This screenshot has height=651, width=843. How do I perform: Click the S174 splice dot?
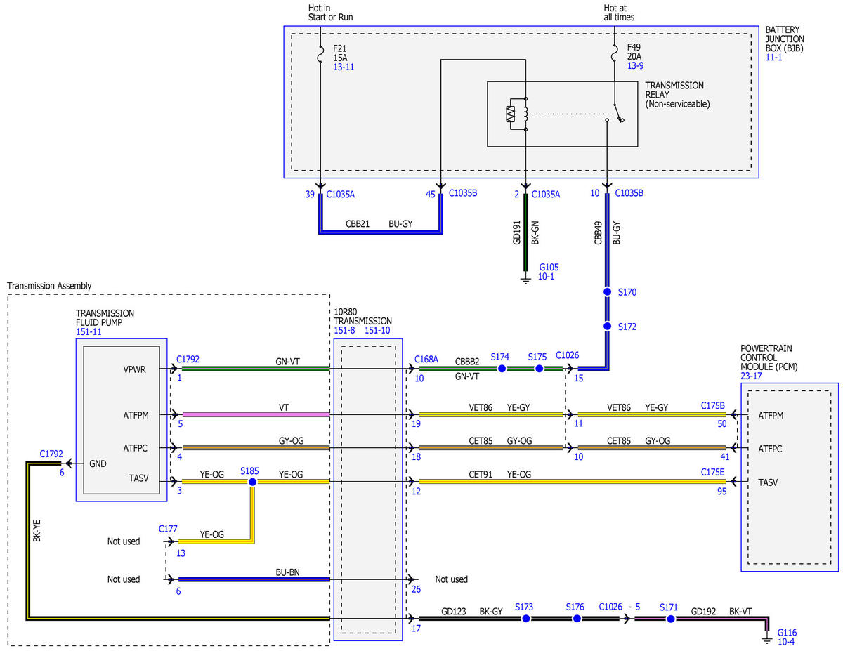tap(502, 369)
